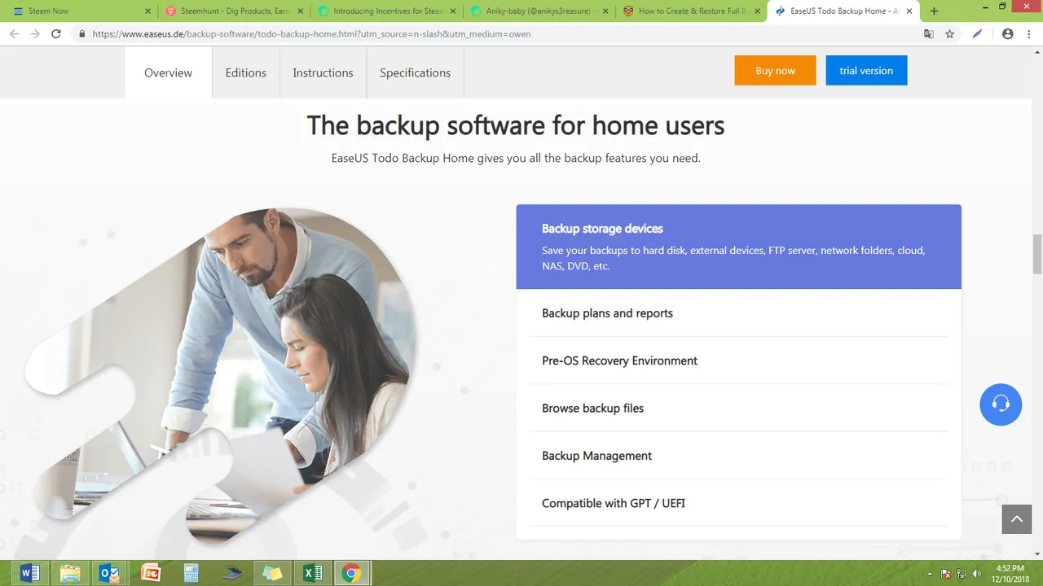Click the blue trial version button

pos(866,71)
